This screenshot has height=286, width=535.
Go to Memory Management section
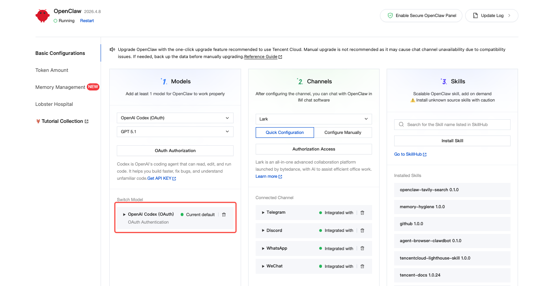60,87
